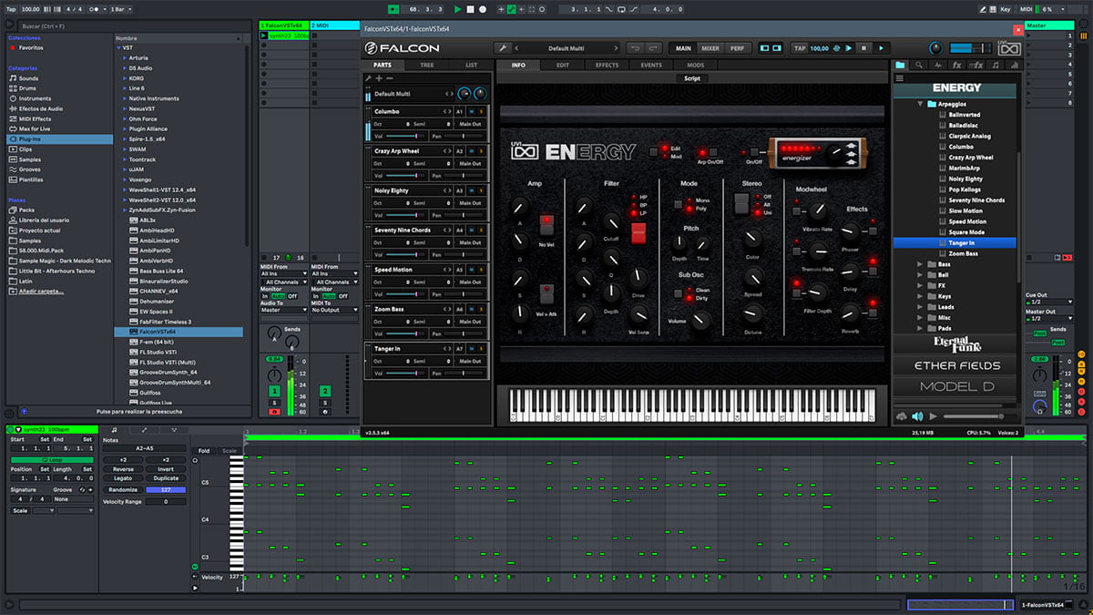Toggle track 1 activator button

click(274, 390)
